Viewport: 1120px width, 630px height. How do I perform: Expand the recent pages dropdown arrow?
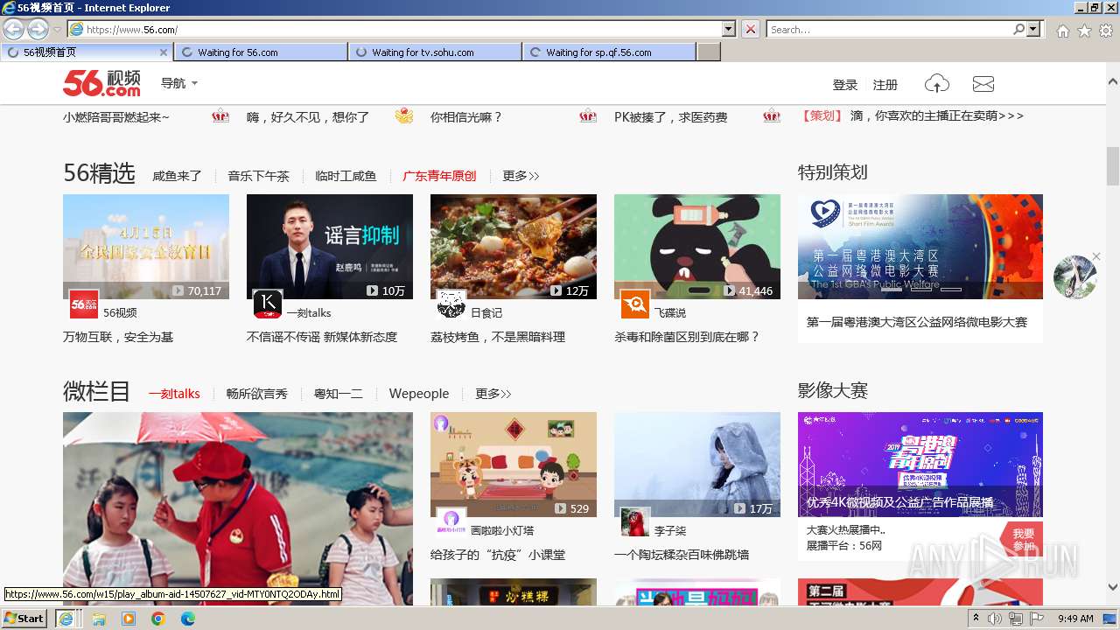(x=57, y=30)
